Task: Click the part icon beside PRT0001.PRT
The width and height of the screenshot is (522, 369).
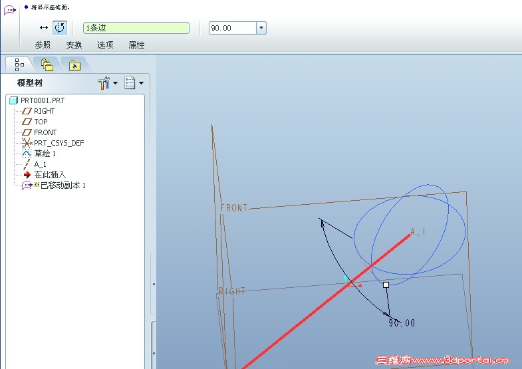Action: click(14, 100)
